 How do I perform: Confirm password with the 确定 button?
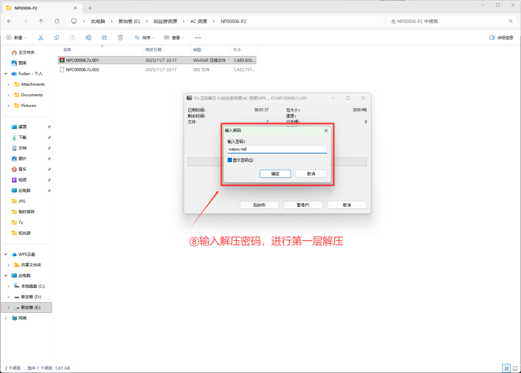(275, 174)
